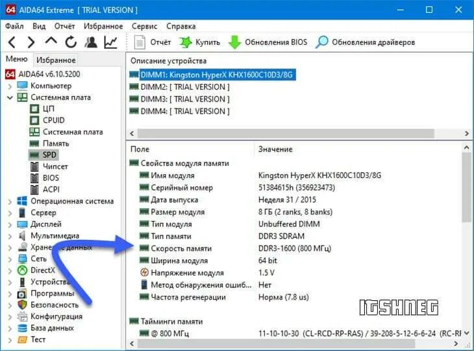The image size is (474, 351).
Task: Expand the Операционная система node
Action: click(10, 201)
